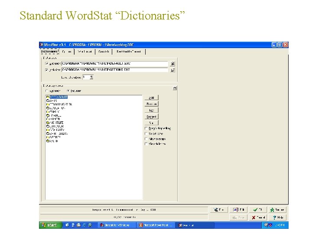Click the chart icon button beside OK

(238, 210)
